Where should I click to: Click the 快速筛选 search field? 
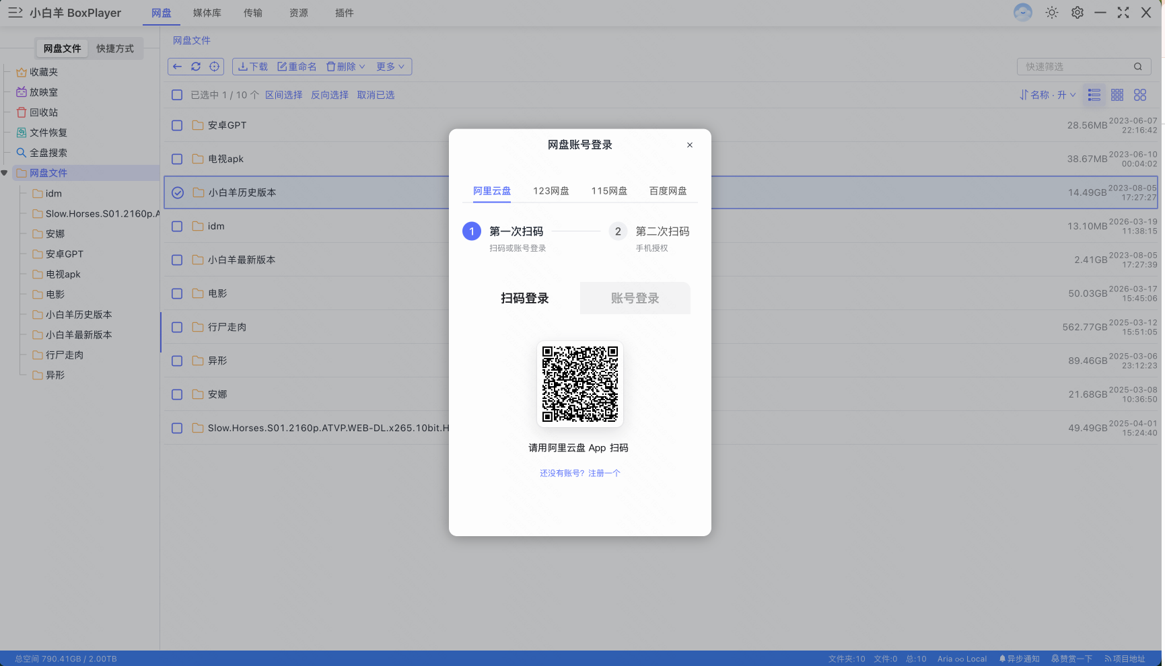pos(1075,67)
